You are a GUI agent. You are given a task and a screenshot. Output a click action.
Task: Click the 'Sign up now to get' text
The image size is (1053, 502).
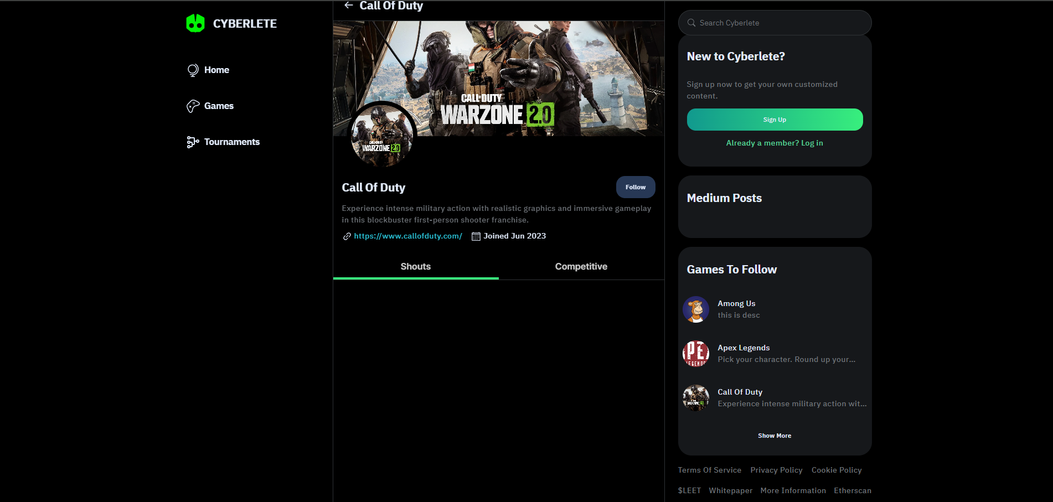click(762, 90)
